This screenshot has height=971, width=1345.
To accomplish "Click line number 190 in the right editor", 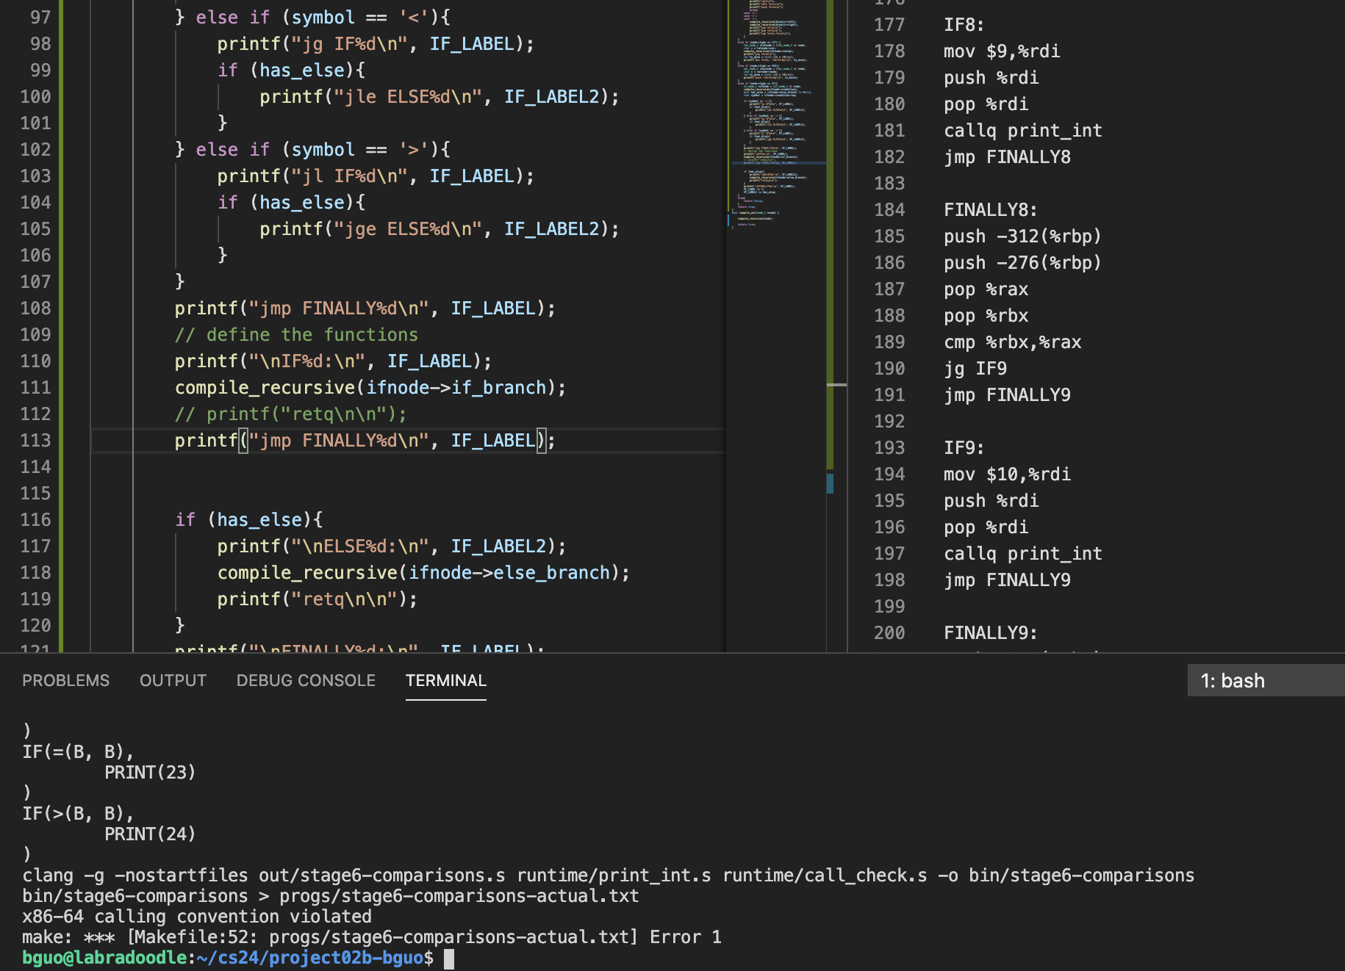I will [889, 369].
